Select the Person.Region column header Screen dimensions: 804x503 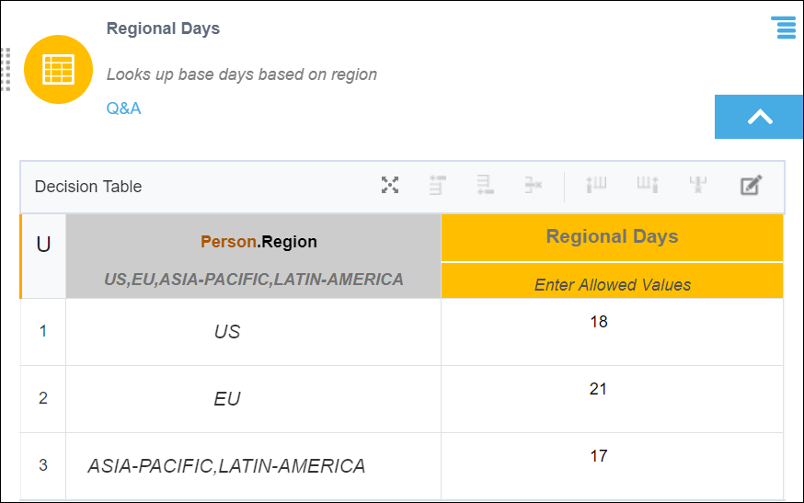click(258, 243)
